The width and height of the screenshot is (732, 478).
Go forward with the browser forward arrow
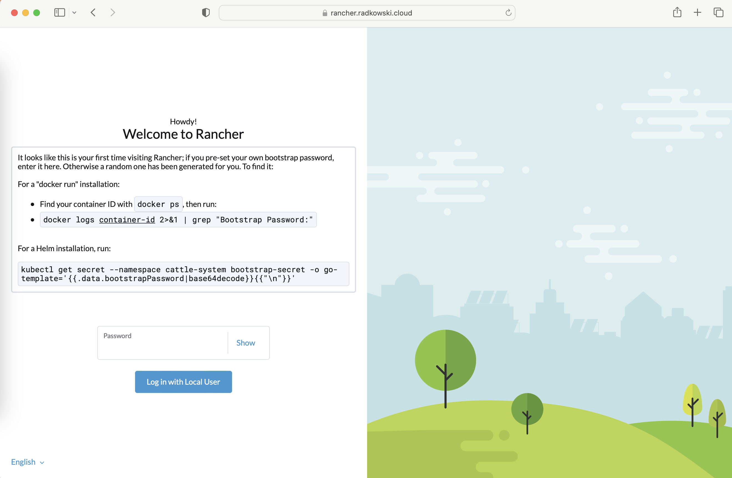pos(113,12)
